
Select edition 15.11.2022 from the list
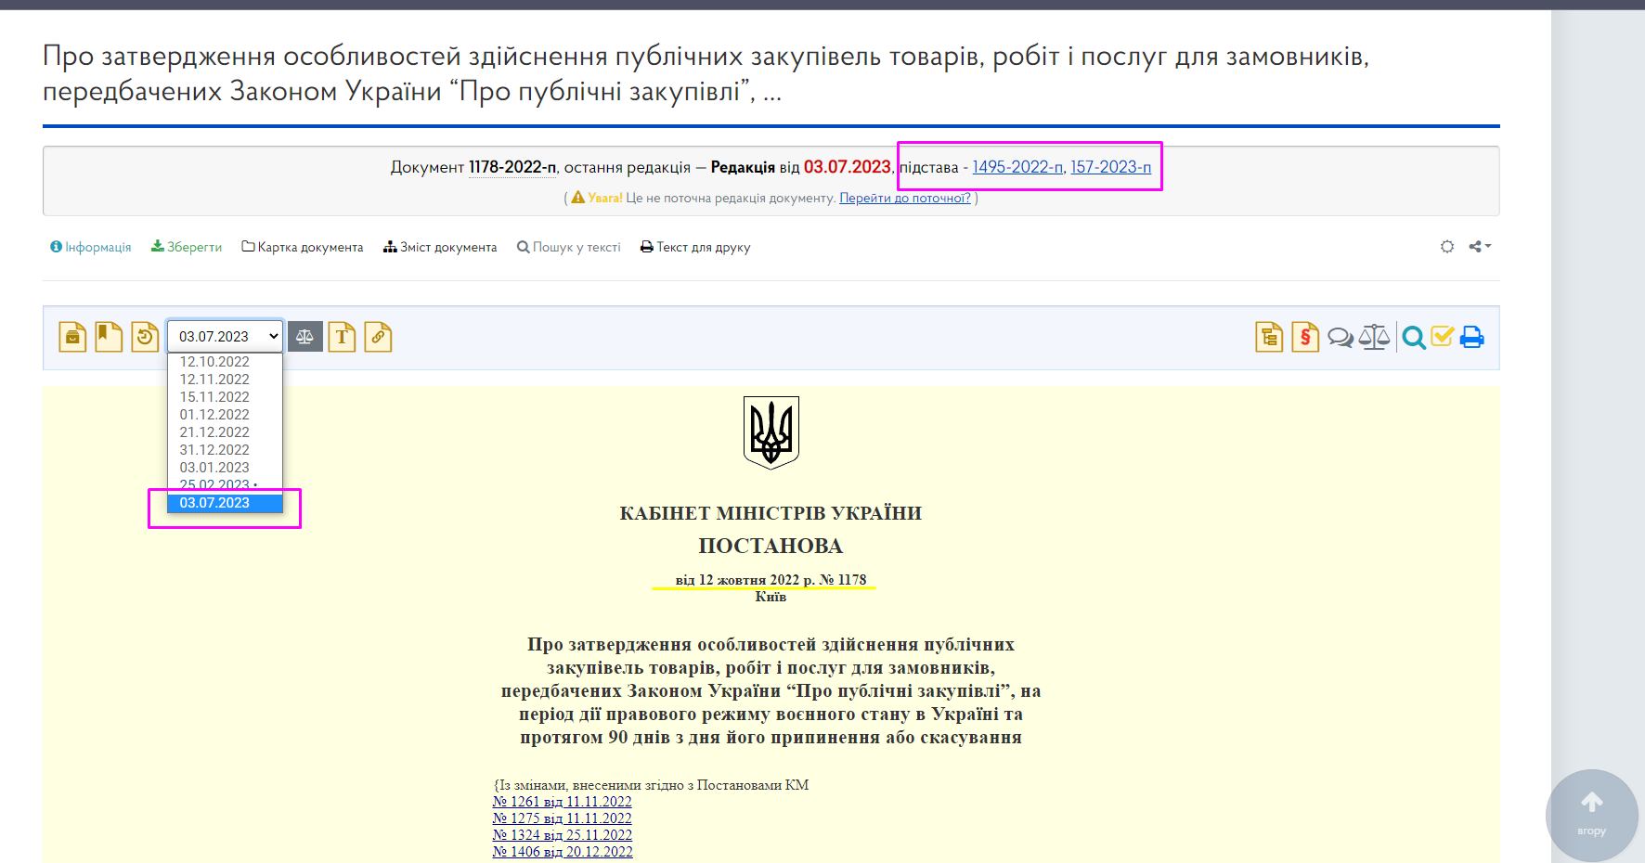(225, 397)
